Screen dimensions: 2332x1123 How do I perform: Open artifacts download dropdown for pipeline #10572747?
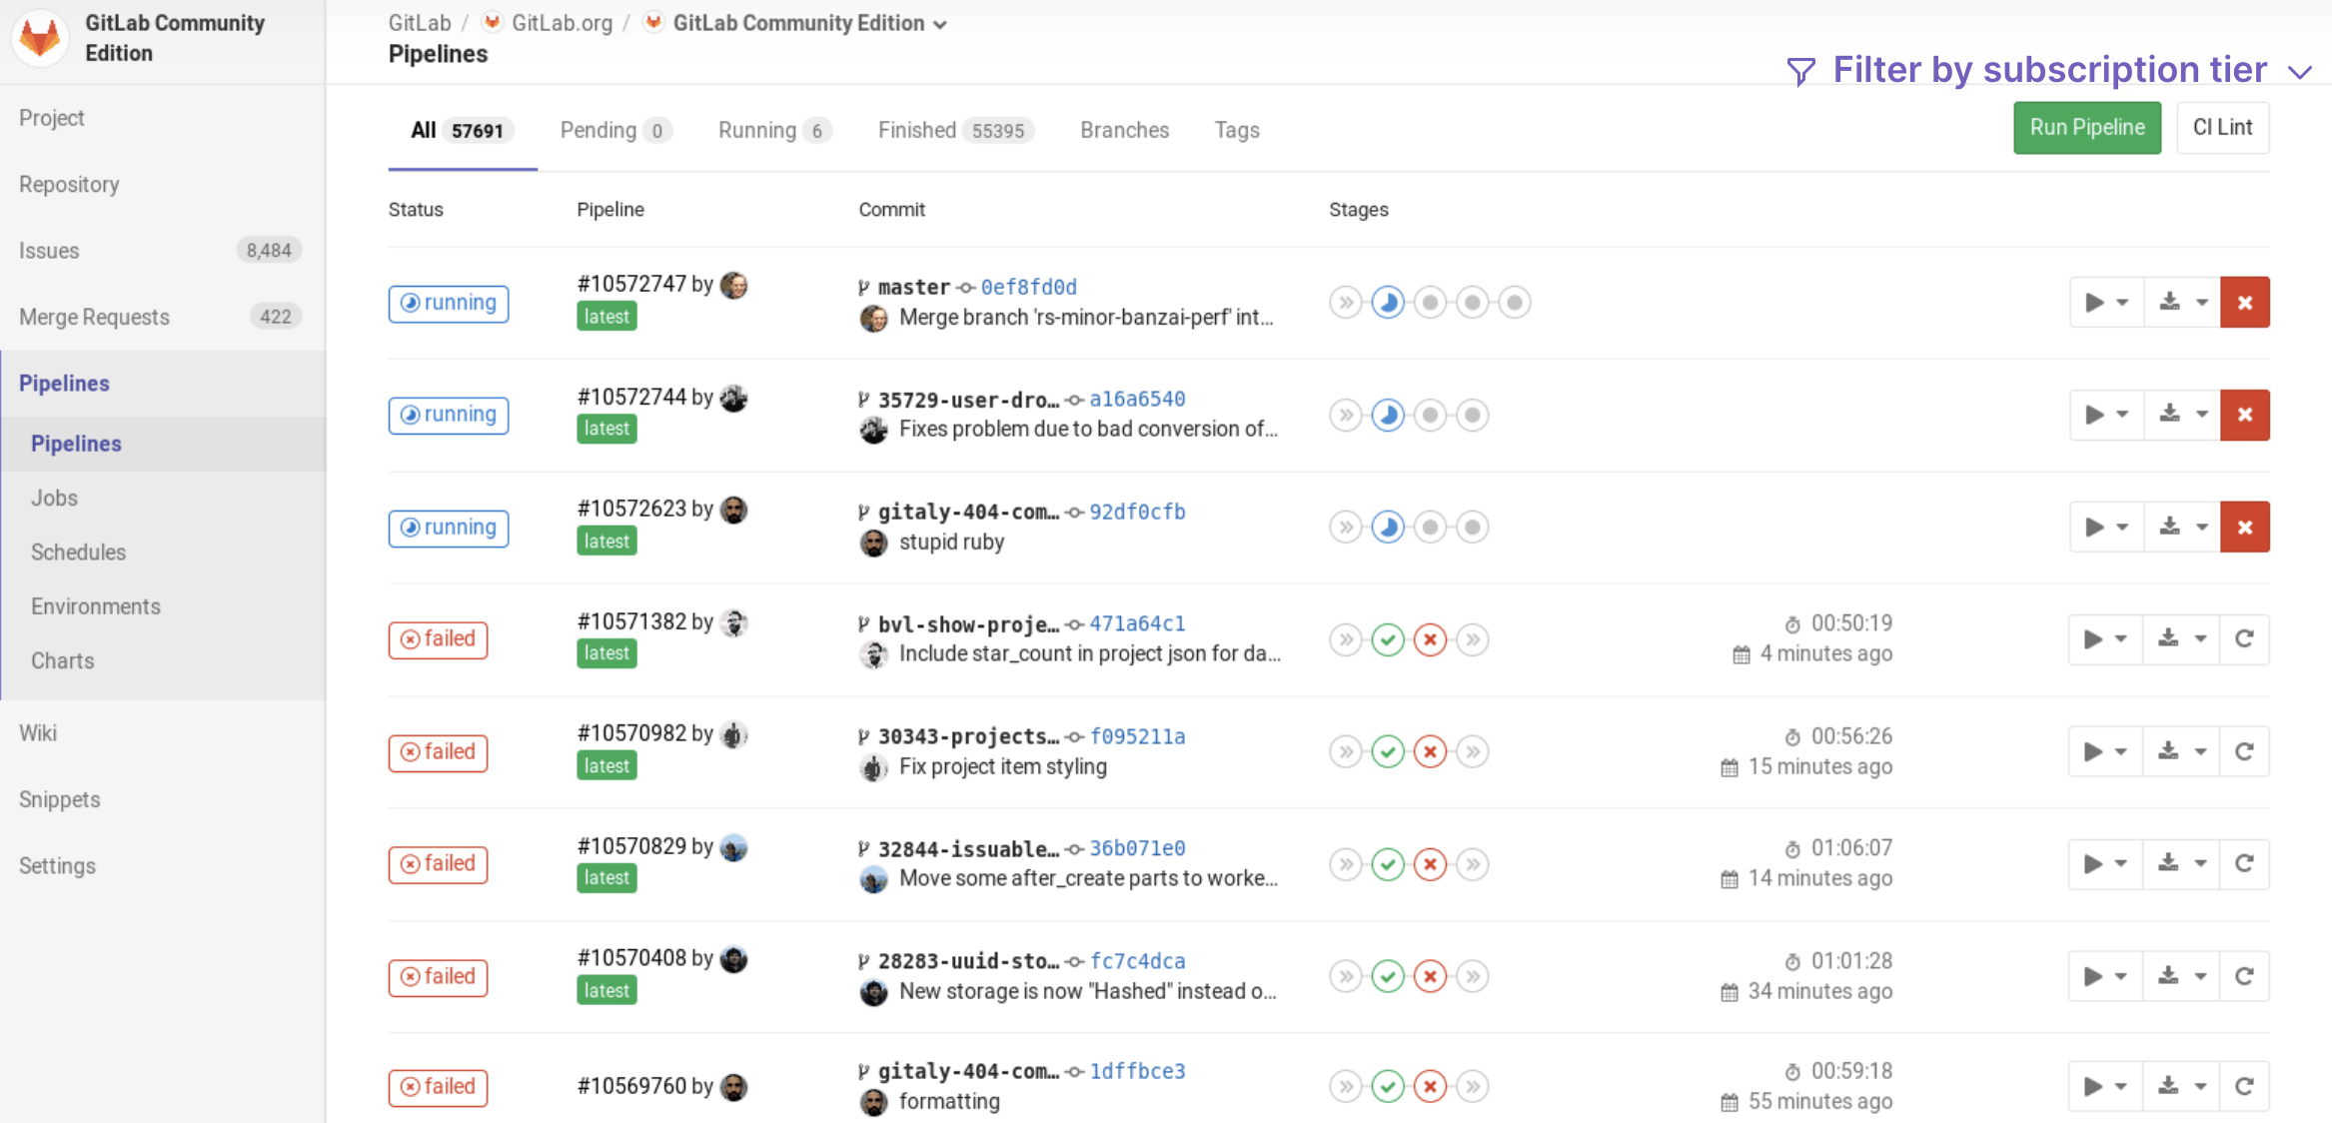click(2182, 303)
